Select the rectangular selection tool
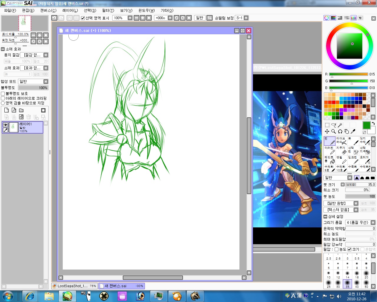Image resolution: width=377 pixels, height=302 pixels. pos(327,125)
